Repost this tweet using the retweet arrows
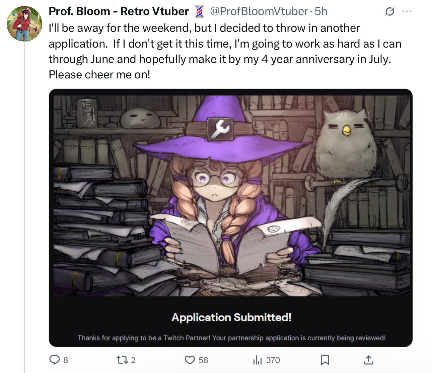 point(122,360)
